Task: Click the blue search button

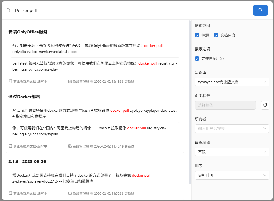Action: click(x=260, y=10)
